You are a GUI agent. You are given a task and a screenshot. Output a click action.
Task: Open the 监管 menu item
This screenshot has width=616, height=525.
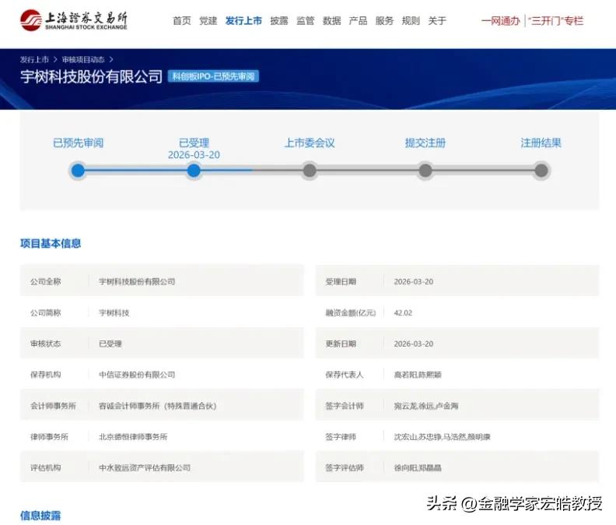(x=305, y=21)
